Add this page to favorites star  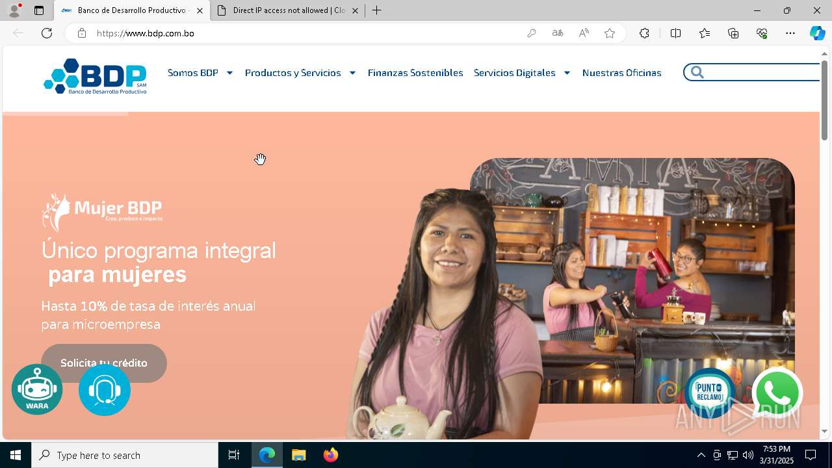pos(610,33)
